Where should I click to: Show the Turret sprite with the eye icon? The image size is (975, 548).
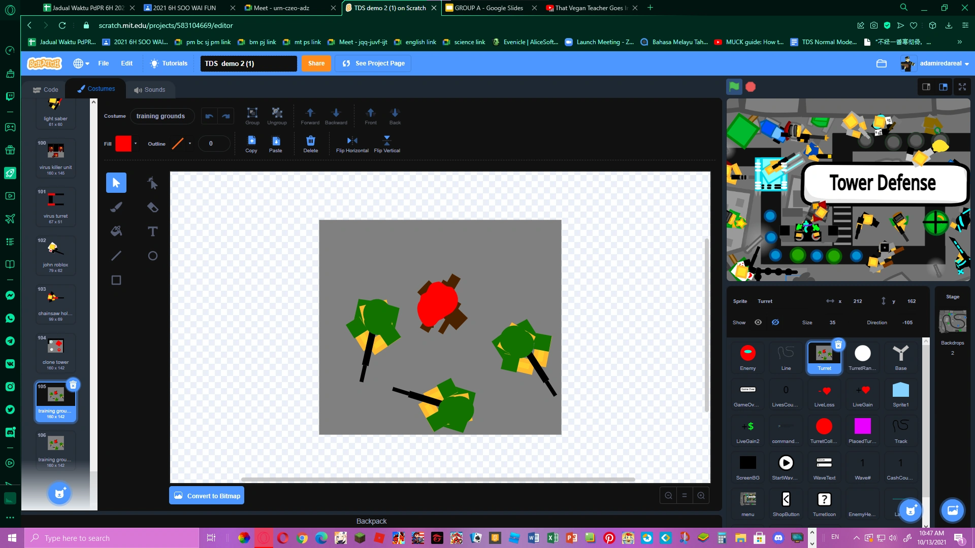pos(758,322)
